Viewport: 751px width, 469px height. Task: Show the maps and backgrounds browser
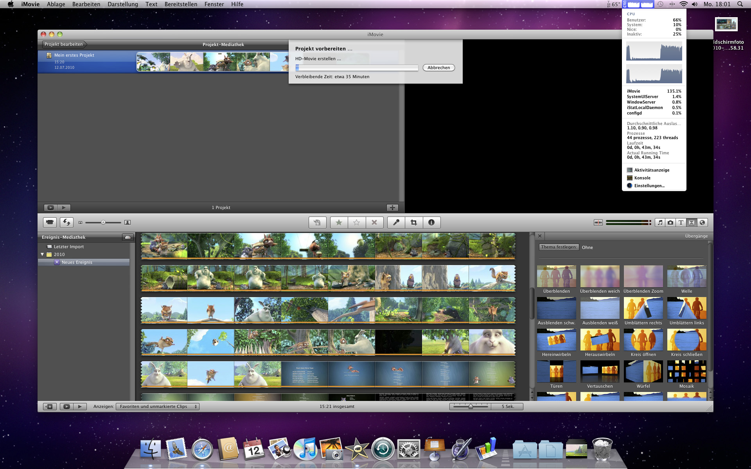pos(702,222)
